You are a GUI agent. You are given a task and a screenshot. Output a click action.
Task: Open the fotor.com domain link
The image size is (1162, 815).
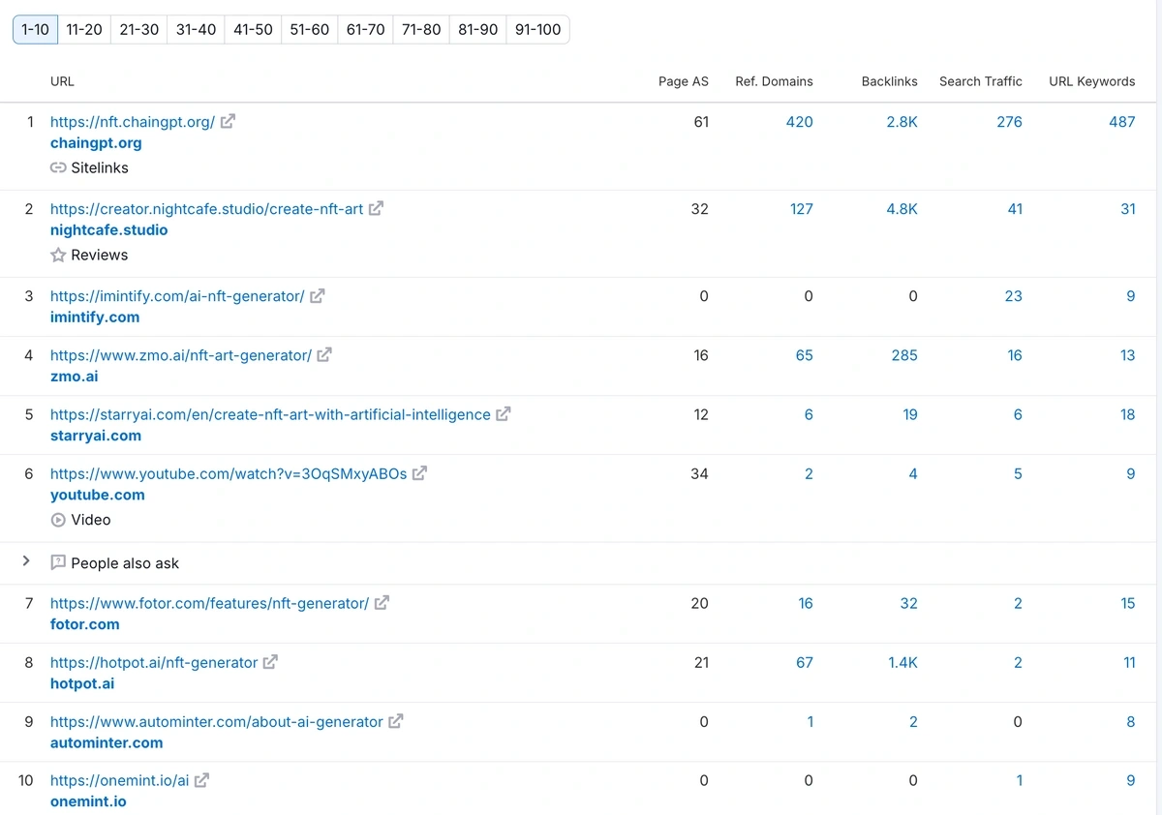point(85,624)
